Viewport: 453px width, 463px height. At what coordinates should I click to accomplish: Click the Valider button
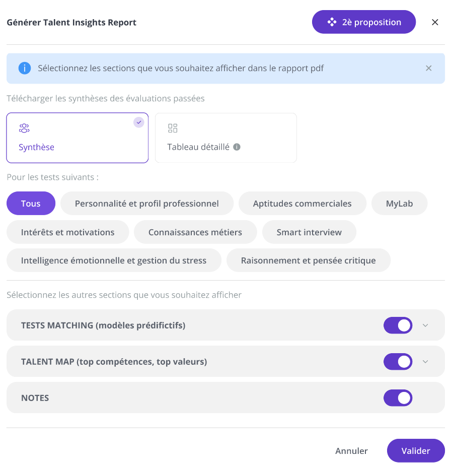point(416,450)
